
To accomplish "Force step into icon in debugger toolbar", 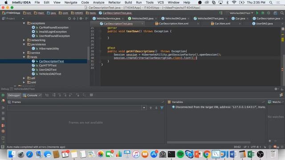I will pos(65,95).
